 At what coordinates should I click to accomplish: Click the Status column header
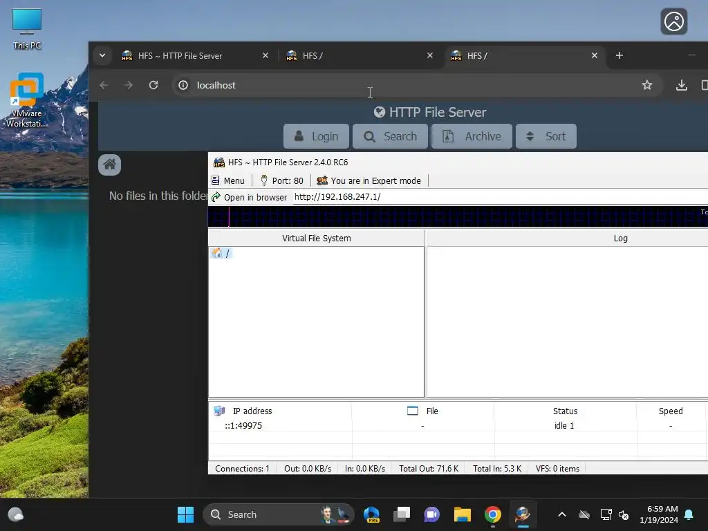point(566,411)
